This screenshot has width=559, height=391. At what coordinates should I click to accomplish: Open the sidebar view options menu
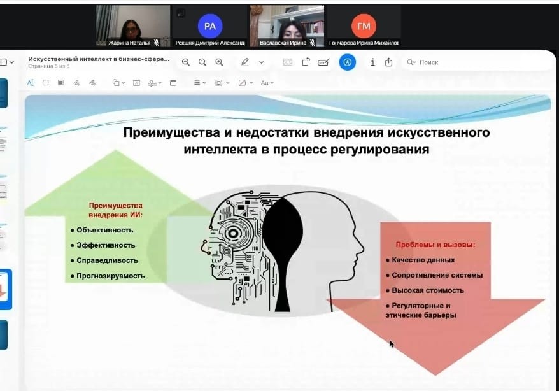[x=8, y=62]
